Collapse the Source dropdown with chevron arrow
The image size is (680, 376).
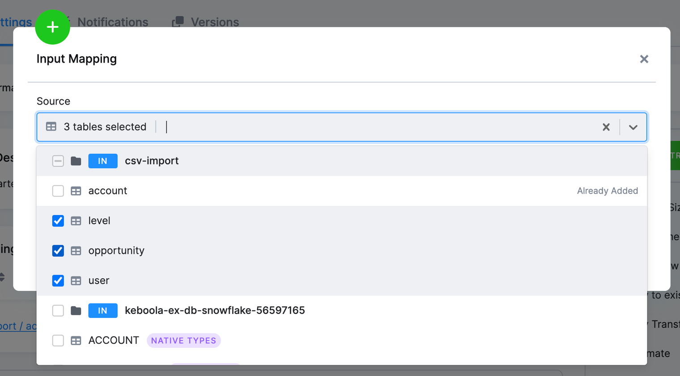(633, 127)
